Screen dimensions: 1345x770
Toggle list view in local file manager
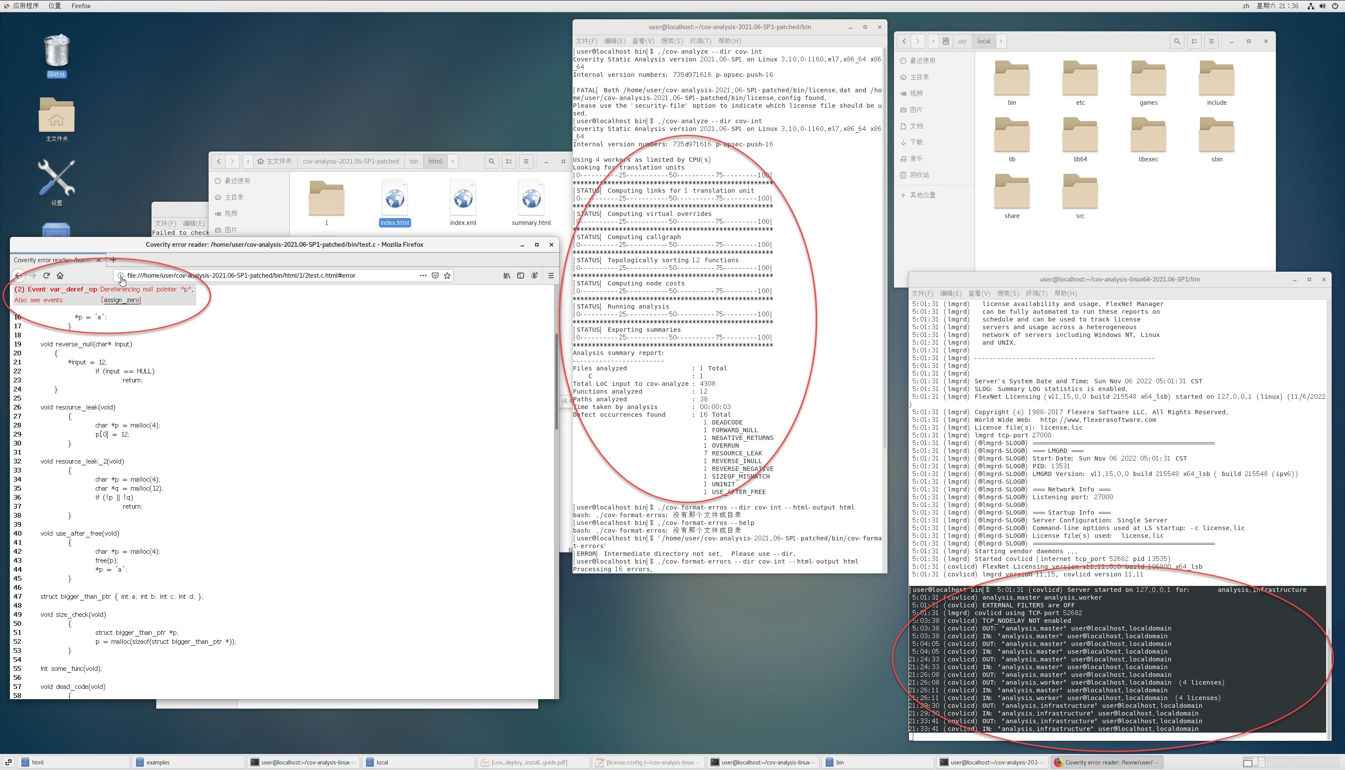click(x=1194, y=41)
